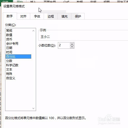128x128 pixels.
Task: Select 数值 category
Action: (x=19, y=35)
